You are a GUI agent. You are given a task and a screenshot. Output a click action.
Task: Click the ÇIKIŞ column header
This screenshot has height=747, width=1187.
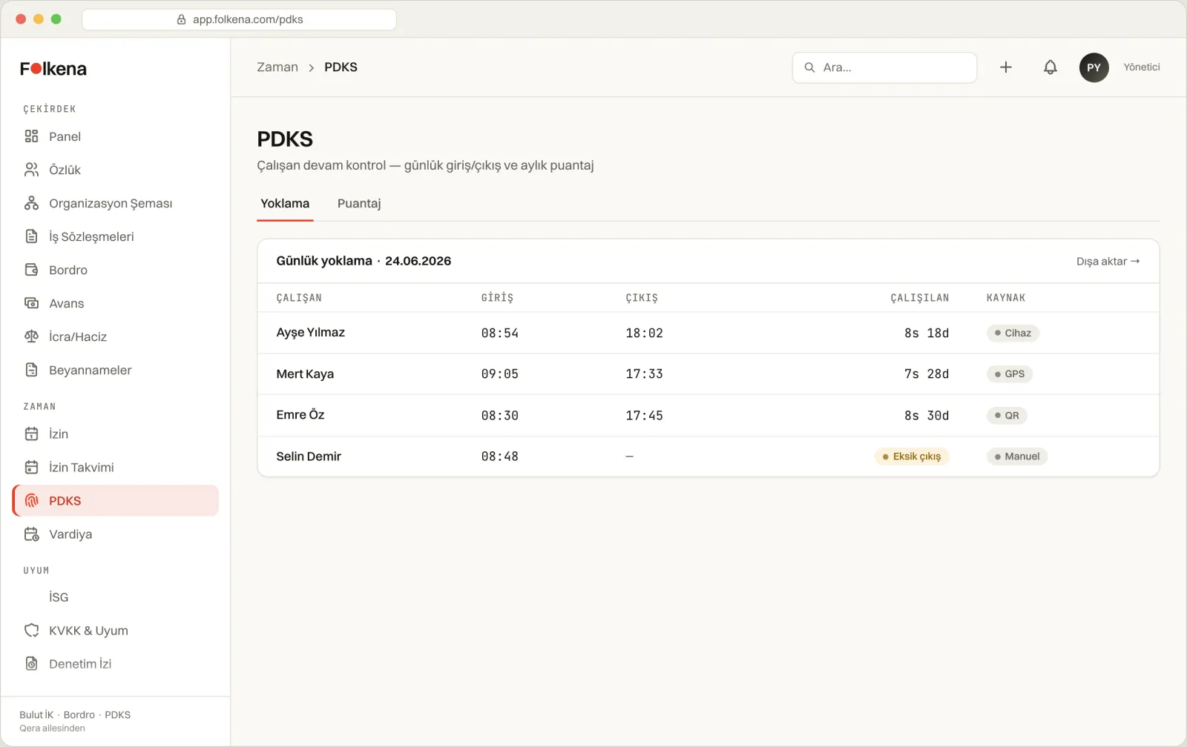tap(642, 298)
